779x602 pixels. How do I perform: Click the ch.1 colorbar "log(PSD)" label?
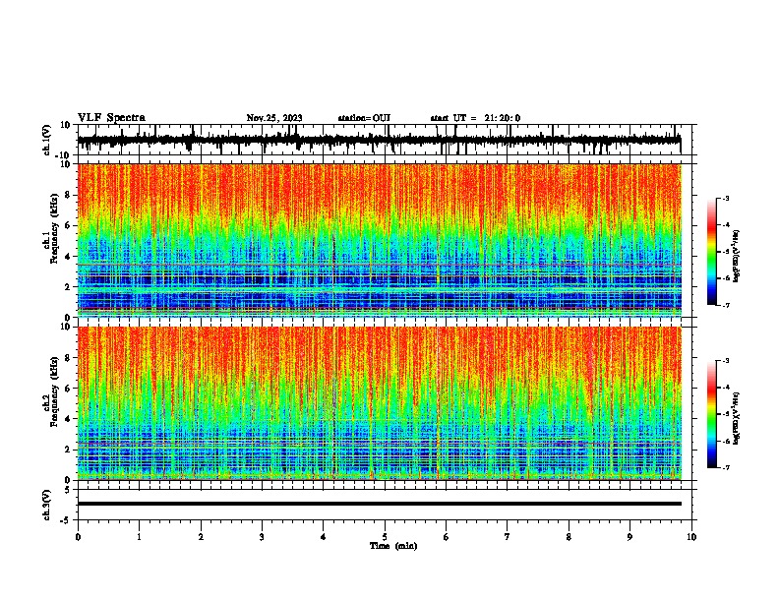[736, 256]
